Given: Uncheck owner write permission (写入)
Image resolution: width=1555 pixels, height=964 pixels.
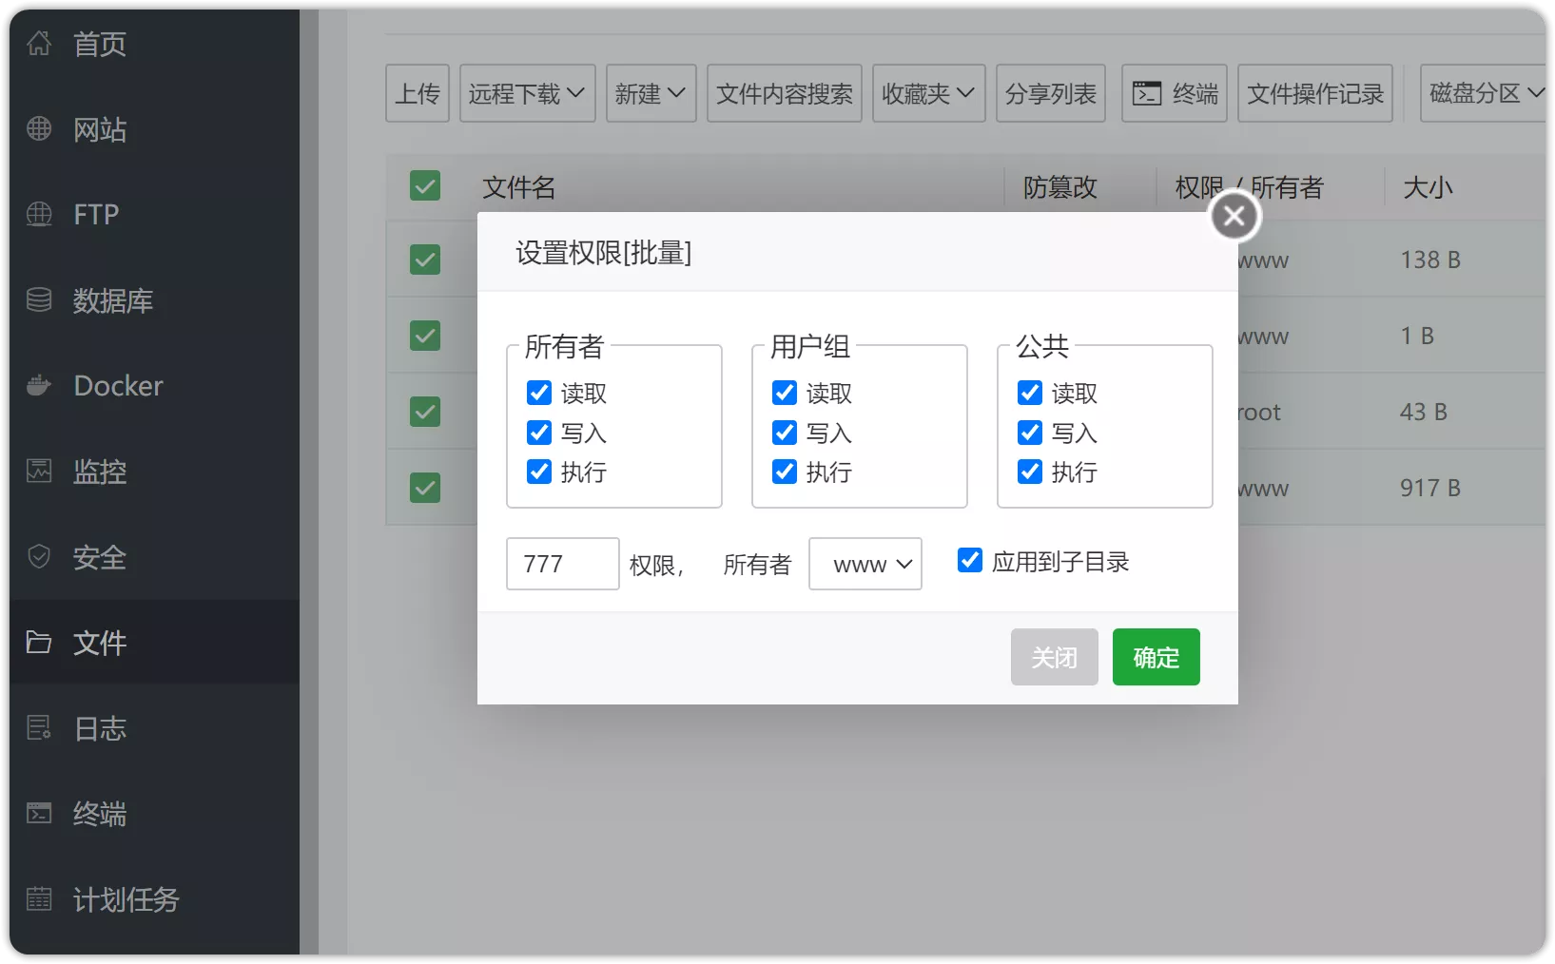Looking at the screenshot, I should (x=539, y=434).
